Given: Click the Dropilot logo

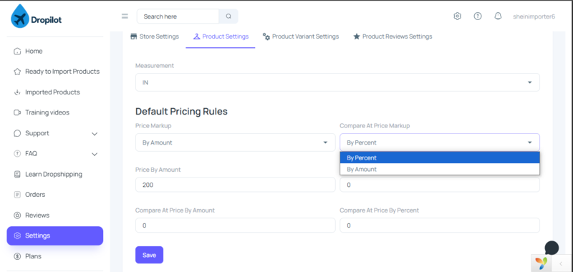Looking at the screenshot, I should coord(37,16).
